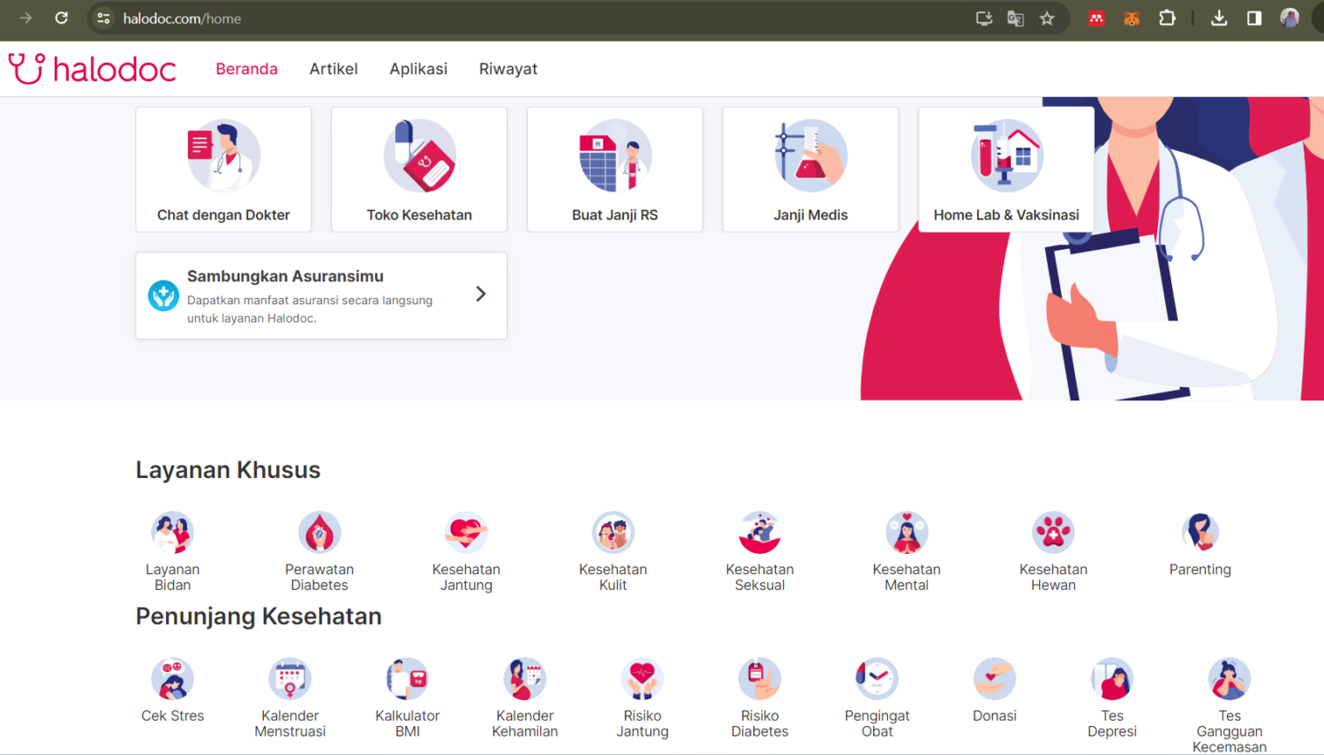Start a Chat dengan Dokter session

pyautogui.click(x=223, y=169)
